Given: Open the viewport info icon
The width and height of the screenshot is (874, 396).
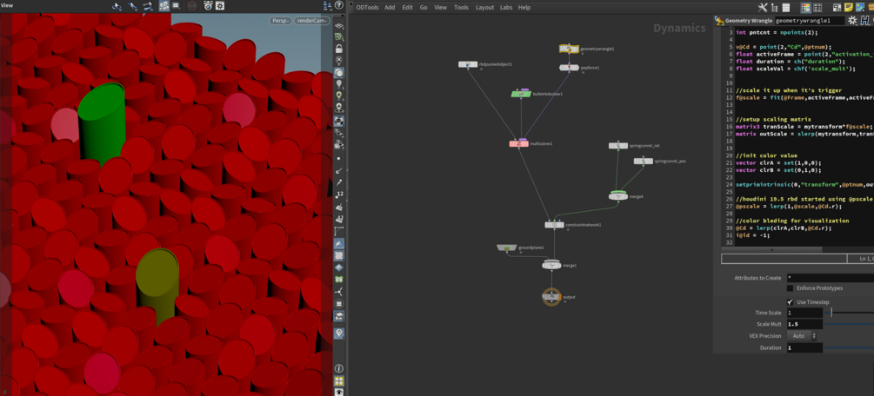Looking at the screenshot, I should (x=339, y=369).
